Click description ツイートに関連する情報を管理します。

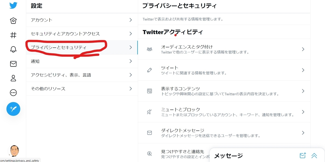coord(194,73)
